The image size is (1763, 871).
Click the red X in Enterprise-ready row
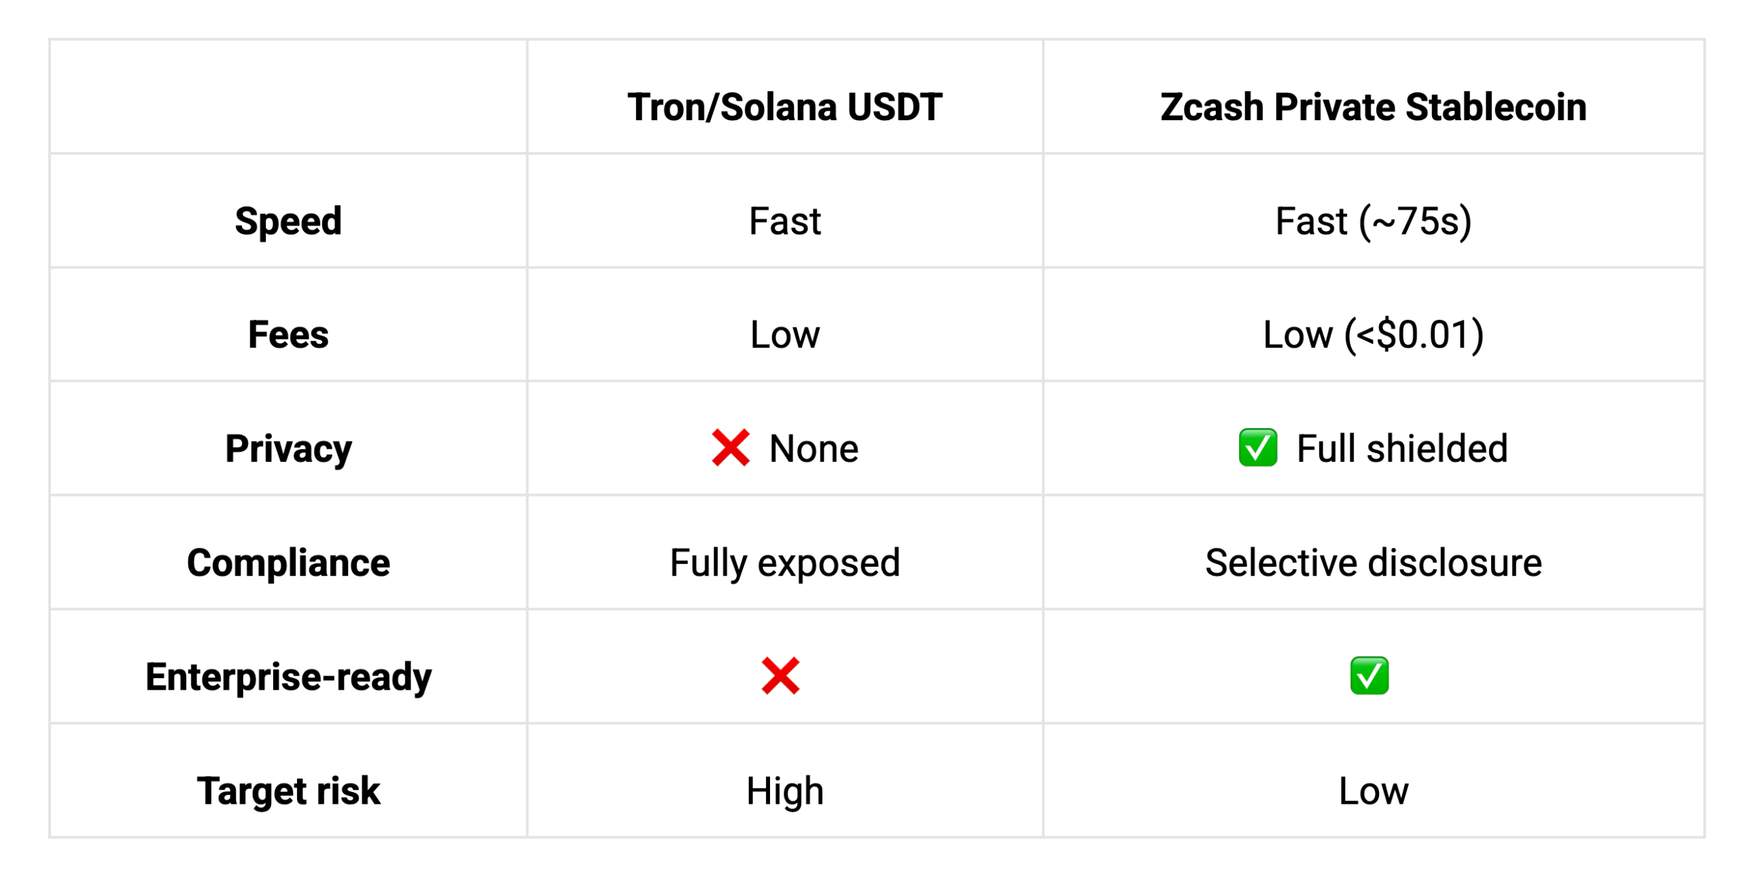point(780,676)
